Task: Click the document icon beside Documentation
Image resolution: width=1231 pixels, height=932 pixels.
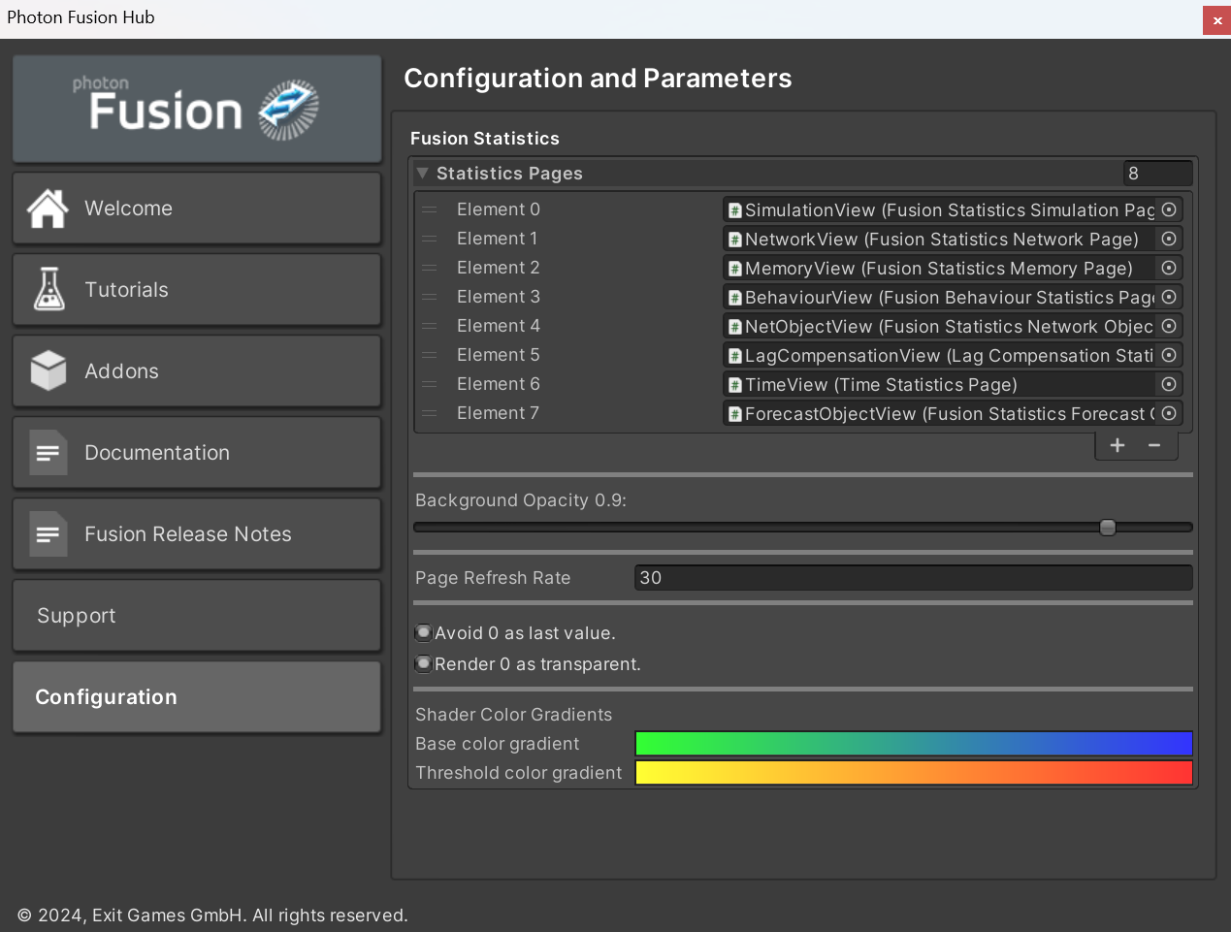Action: [48, 452]
